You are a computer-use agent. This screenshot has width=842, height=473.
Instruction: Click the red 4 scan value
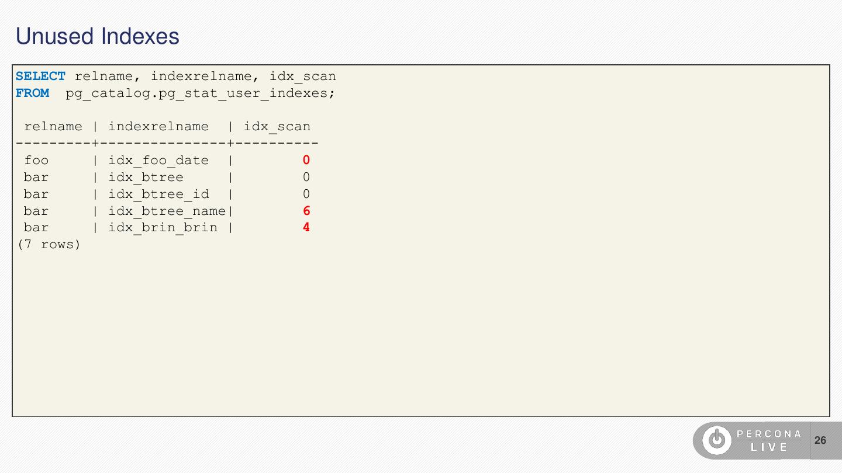pos(306,228)
